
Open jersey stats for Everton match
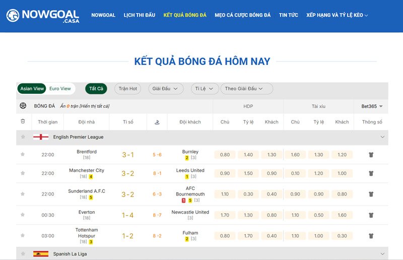(x=371, y=215)
